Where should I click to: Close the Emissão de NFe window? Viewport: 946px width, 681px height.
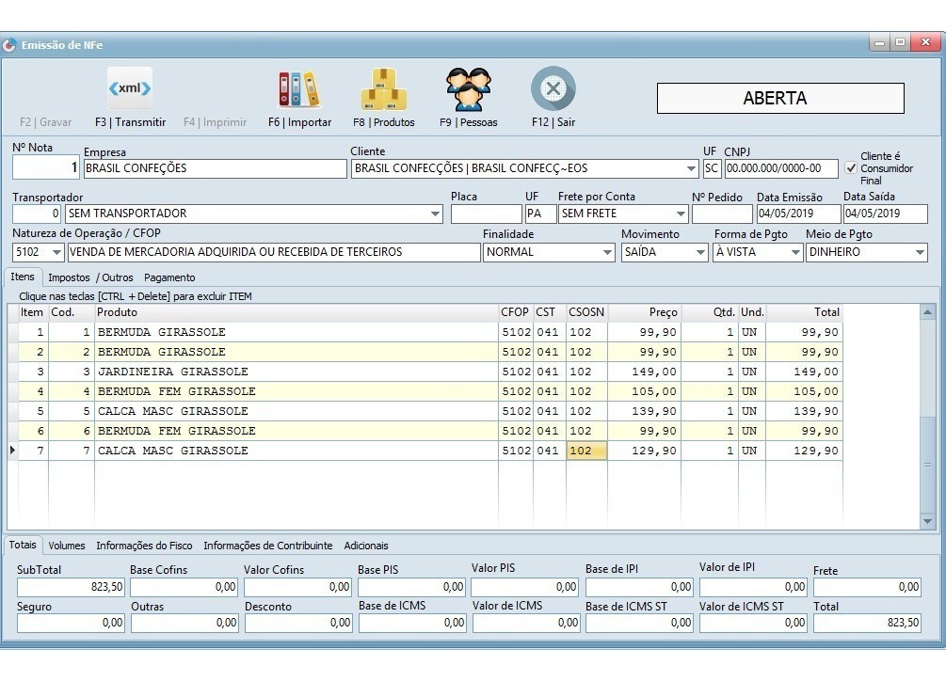(925, 42)
